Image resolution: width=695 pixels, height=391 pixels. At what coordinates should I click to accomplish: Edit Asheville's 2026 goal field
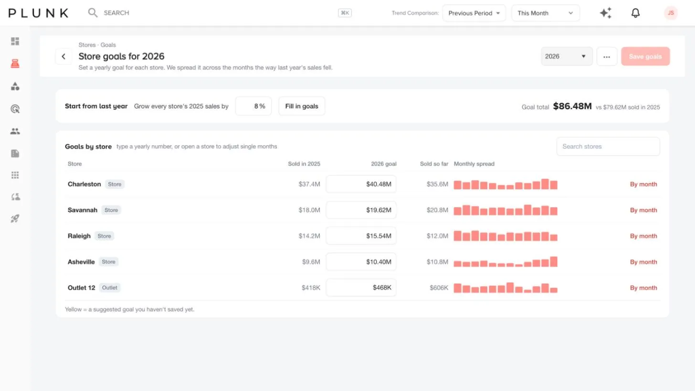tap(361, 262)
